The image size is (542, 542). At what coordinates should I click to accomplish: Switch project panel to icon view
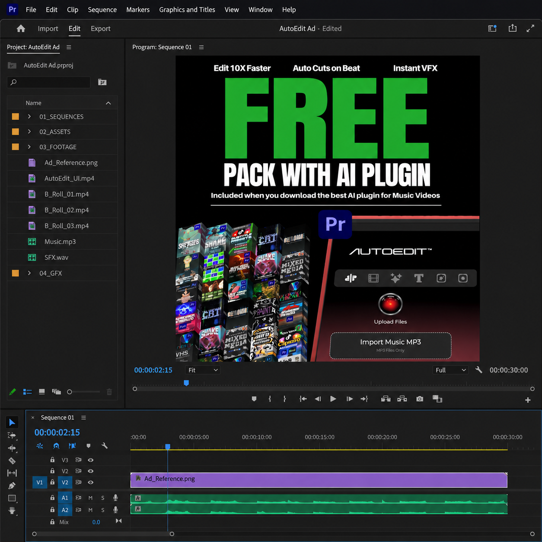click(42, 392)
